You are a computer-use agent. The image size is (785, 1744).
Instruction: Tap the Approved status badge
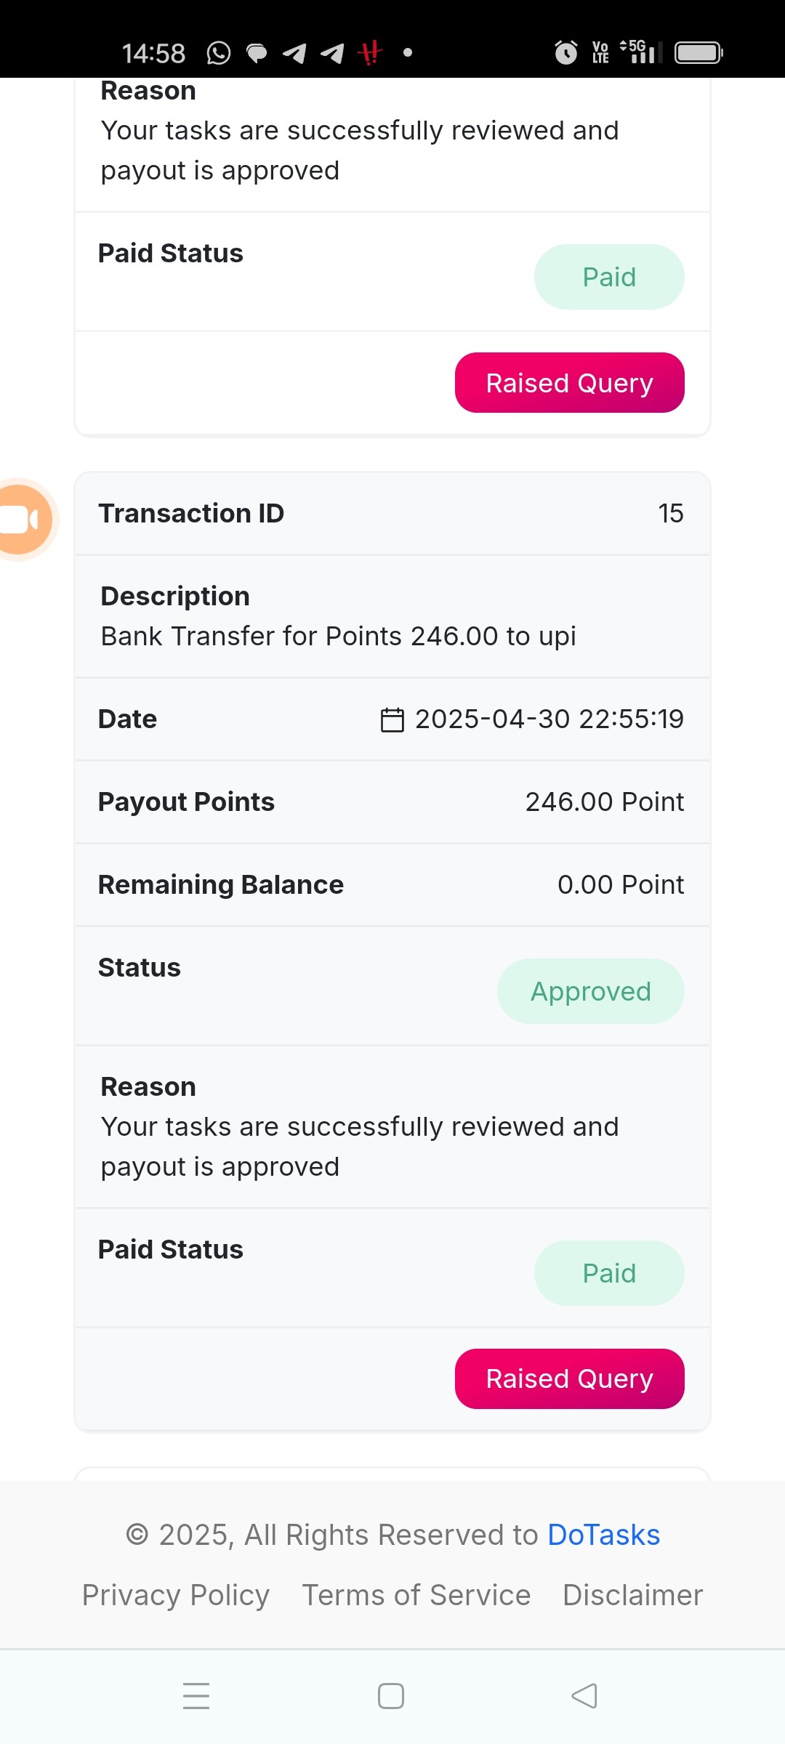click(591, 991)
